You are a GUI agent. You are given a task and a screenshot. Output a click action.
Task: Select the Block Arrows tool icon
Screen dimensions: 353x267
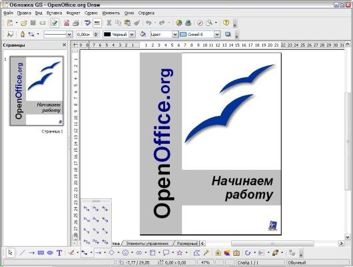coord(139,253)
